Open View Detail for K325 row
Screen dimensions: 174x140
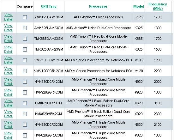[x=8, y=28]
